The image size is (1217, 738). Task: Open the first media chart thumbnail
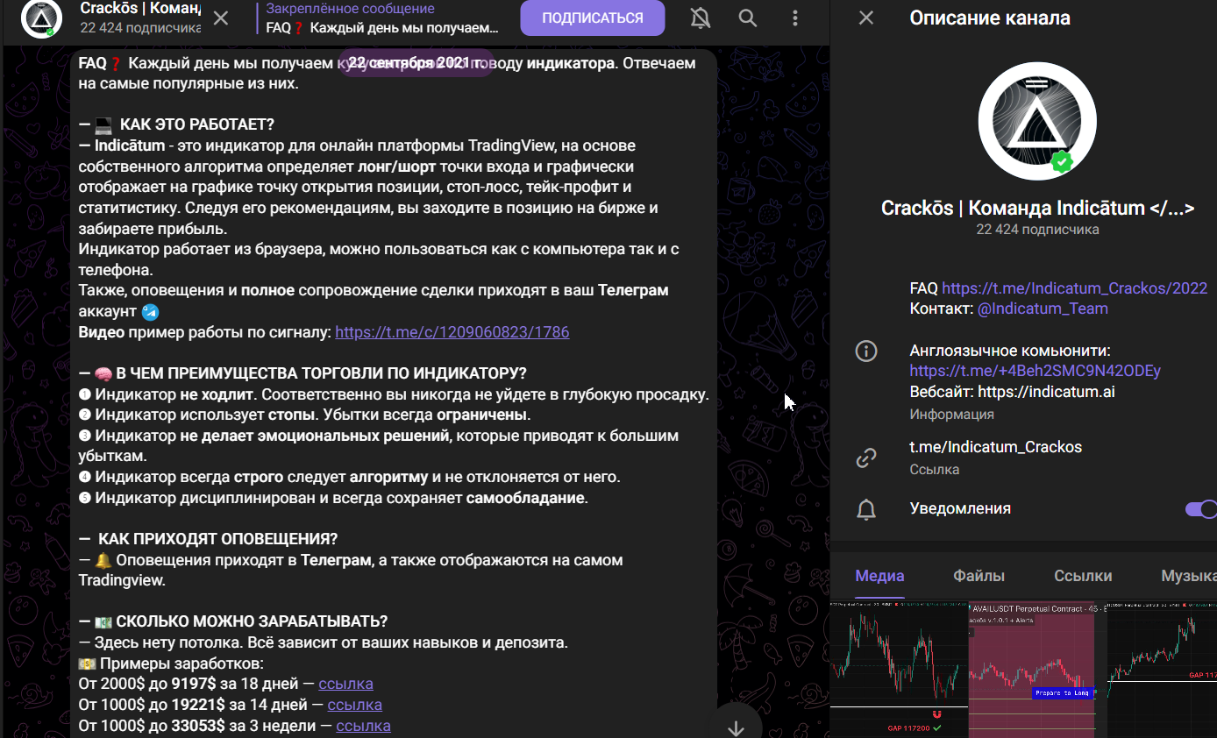tap(899, 670)
